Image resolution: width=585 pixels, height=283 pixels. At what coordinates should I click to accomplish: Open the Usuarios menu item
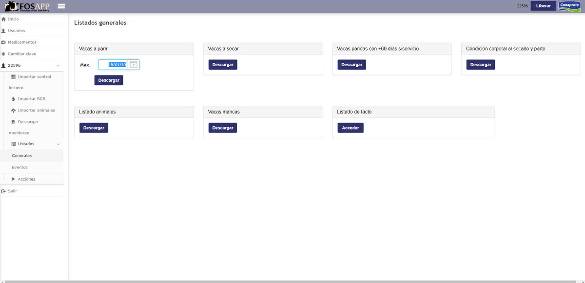(32, 31)
